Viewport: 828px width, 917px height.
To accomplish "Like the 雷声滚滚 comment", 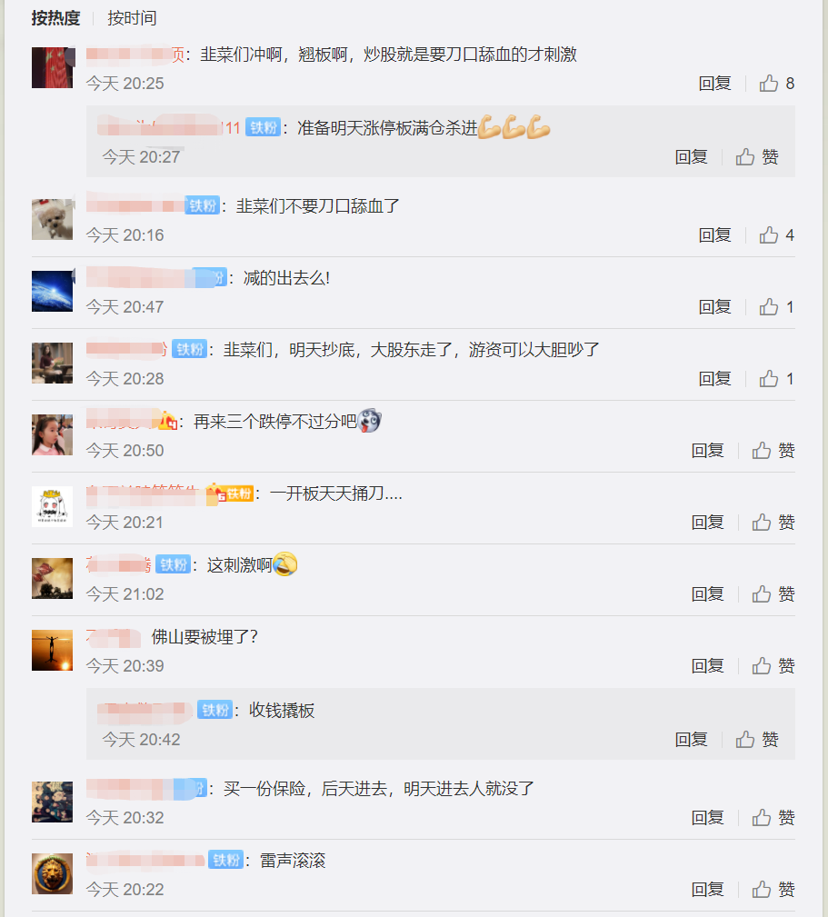I will pos(773,890).
